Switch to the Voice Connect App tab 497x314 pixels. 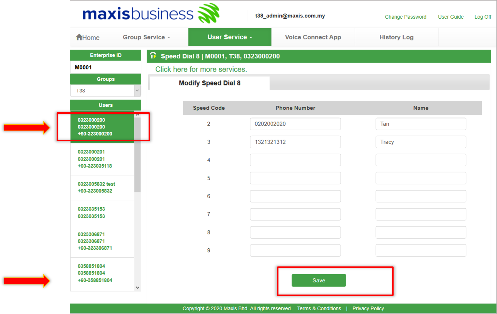click(313, 37)
